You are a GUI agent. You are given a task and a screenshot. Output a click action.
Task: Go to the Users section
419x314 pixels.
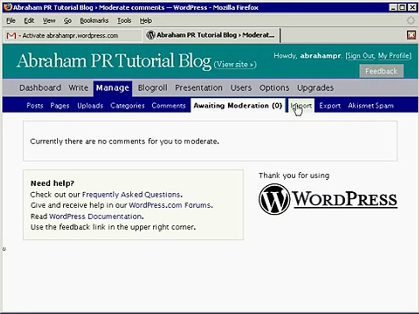241,88
